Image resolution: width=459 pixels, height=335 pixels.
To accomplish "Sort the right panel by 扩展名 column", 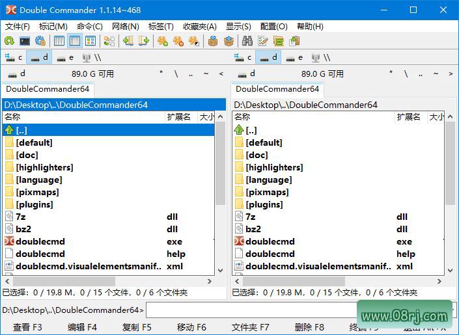I will coord(411,117).
